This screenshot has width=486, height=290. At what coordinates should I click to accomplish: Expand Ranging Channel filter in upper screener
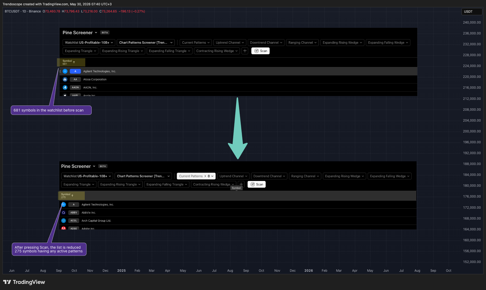(x=302, y=43)
